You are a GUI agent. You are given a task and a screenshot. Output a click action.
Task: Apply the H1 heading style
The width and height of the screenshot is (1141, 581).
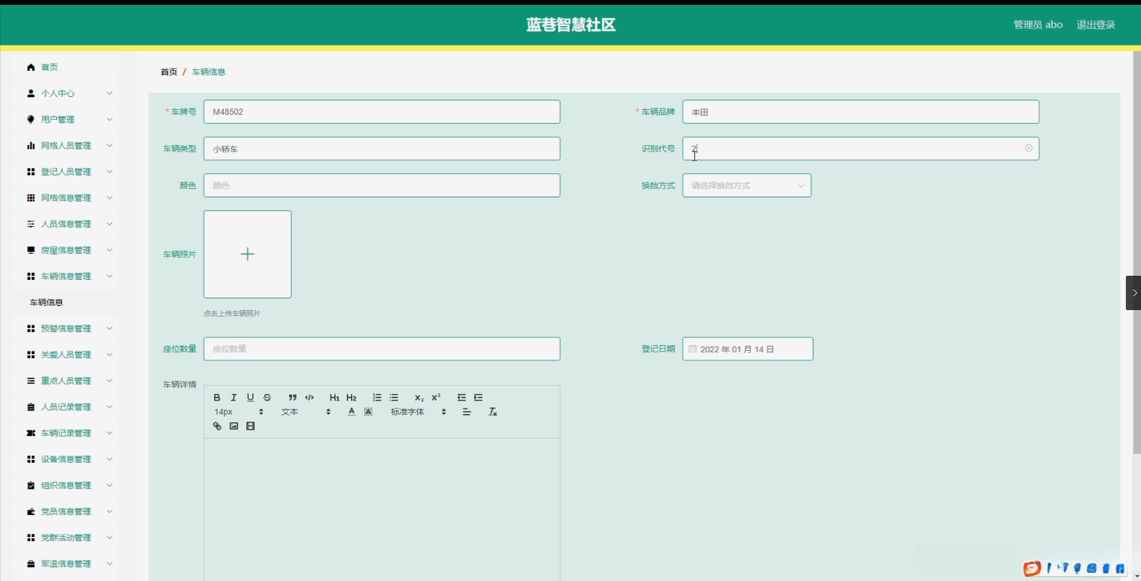(x=334, y=397)
